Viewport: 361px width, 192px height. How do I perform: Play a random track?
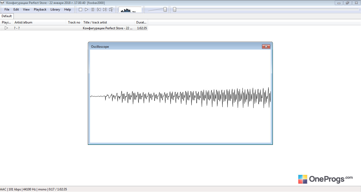(x=111, y=9)
